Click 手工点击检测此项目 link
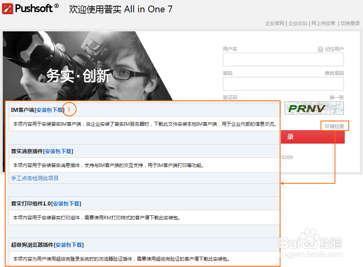This screenshot has width=363, height=267. click(35, 178)
